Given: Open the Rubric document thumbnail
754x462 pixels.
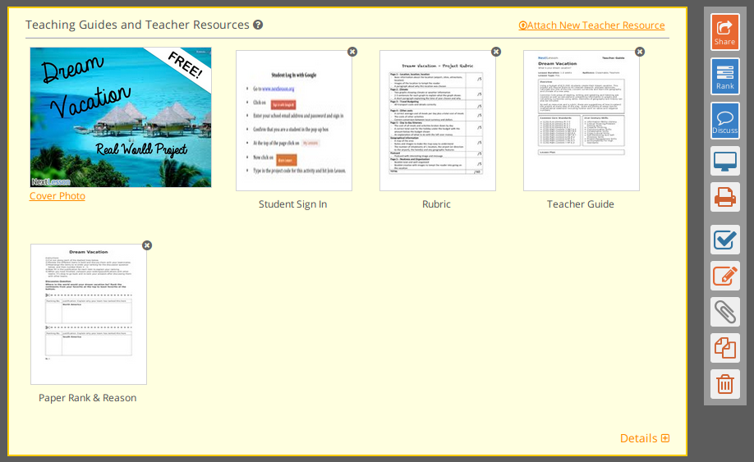Looking at the screenshot, I should tap(438, 121).
